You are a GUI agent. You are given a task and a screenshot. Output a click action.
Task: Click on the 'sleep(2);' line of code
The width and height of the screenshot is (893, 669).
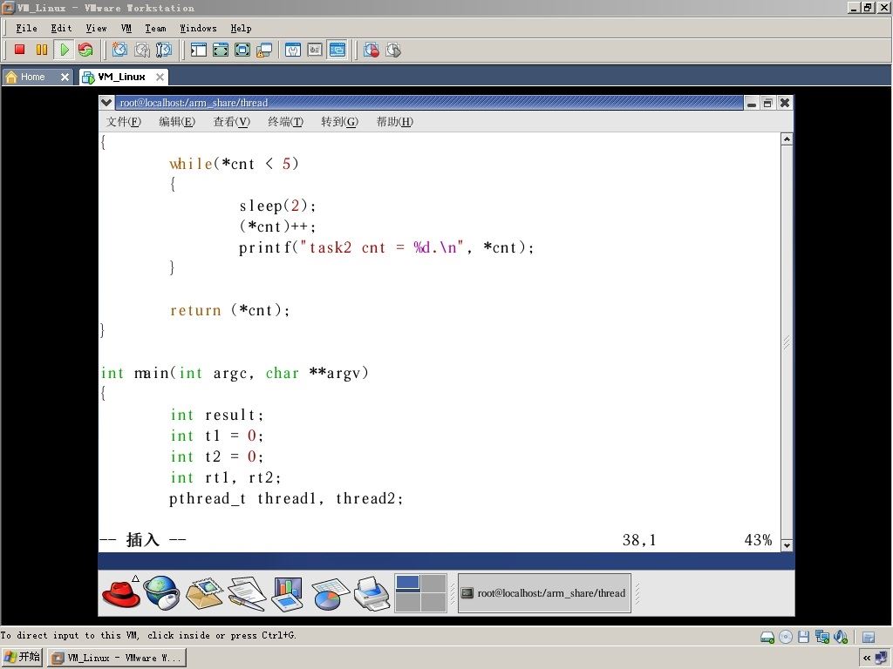pos(277,206)
